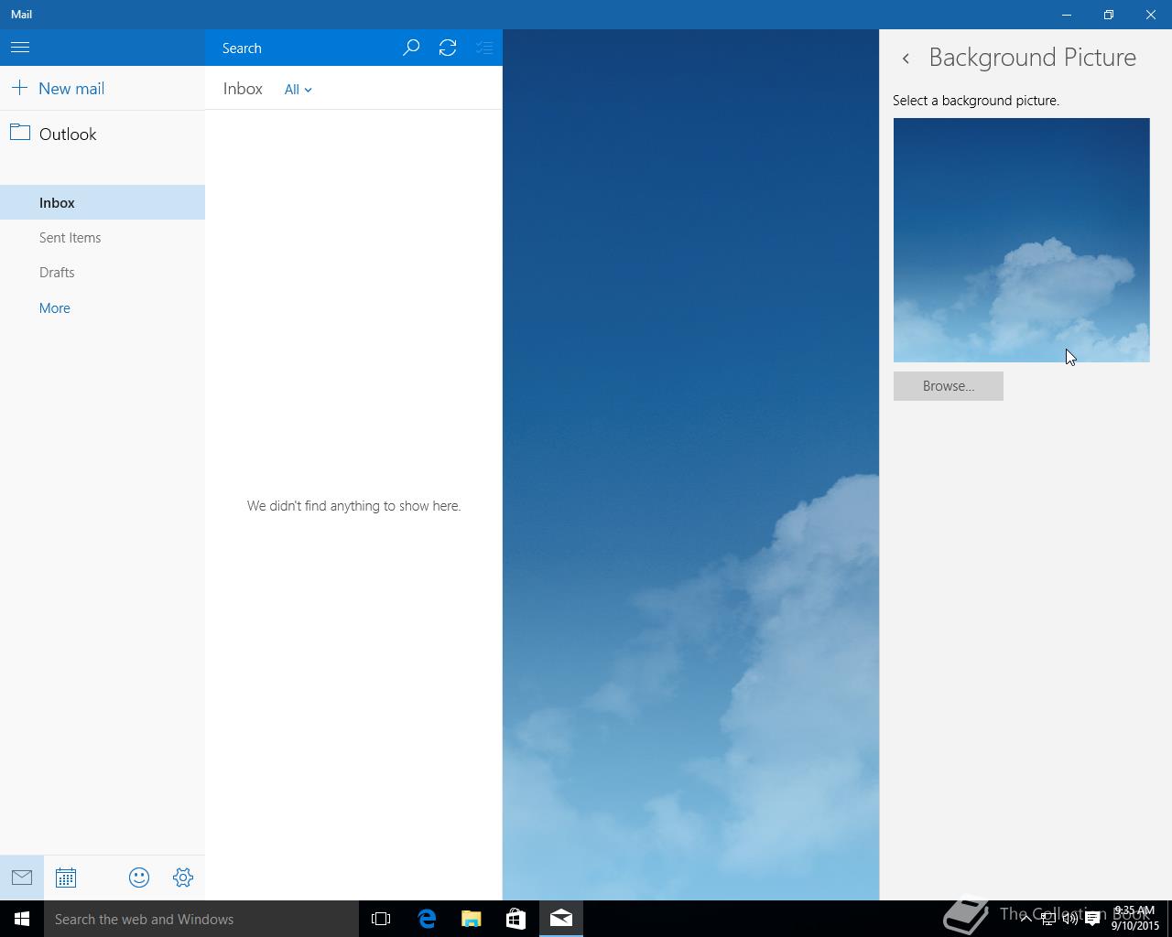The height and width of the screenshot is (937, 1172).
Task: Open the Windows Start menu
Action: pyautogui.click(x=22, y=919)
